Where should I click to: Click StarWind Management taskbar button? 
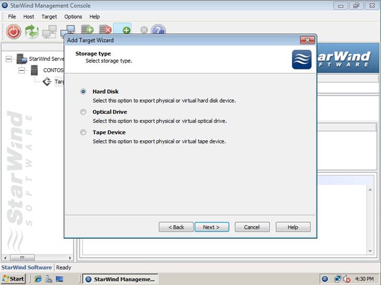(x=120, y=279)
